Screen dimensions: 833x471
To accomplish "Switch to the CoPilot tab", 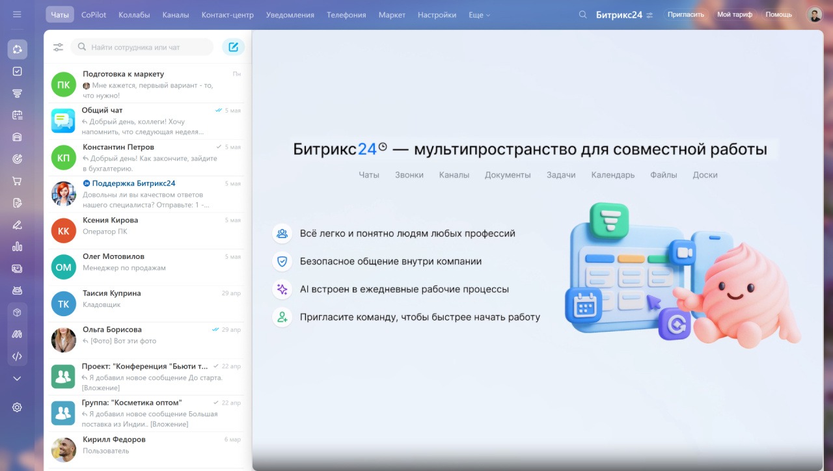I will (92, 14).
